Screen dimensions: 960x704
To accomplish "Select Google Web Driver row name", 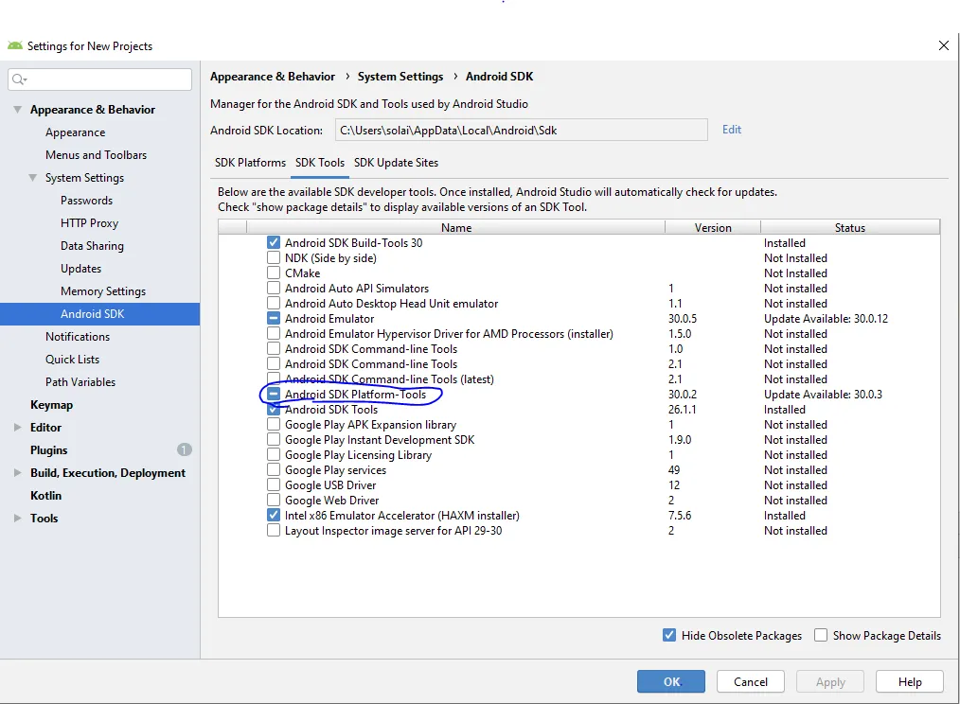I will (332, 501).
